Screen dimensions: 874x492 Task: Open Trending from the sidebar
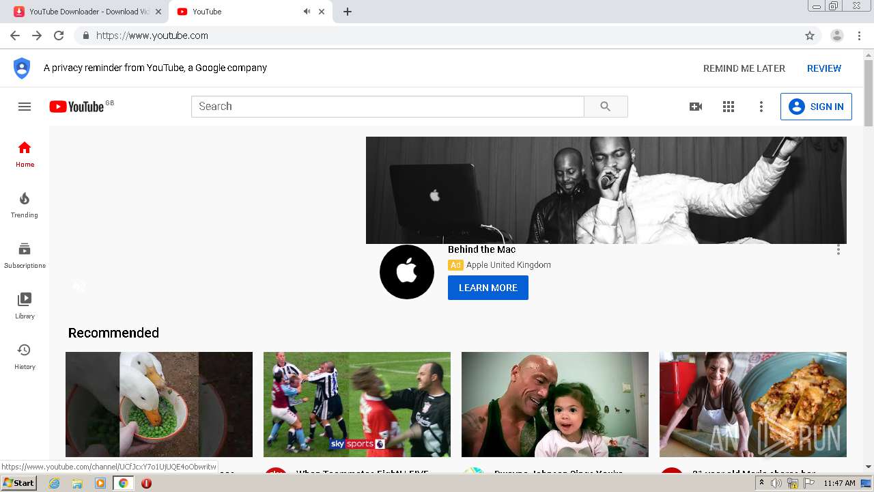(25, 205)
